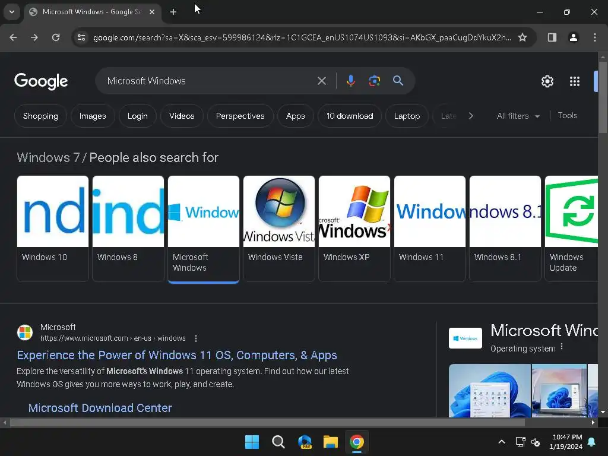This screenshot has width=608, height=456.
Task: Search by image with Google Lens
Action: (375, 81)
